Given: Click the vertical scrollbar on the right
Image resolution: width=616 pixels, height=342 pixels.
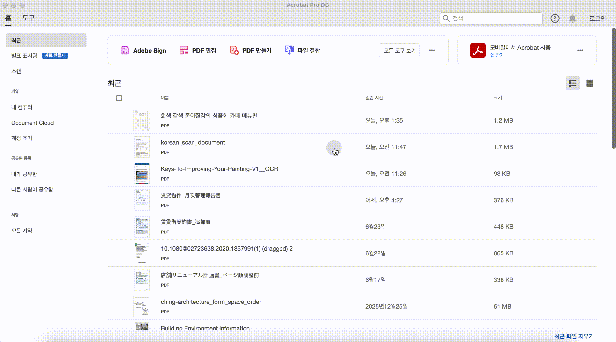Looking at the screenshot, I should coord(614,88).
